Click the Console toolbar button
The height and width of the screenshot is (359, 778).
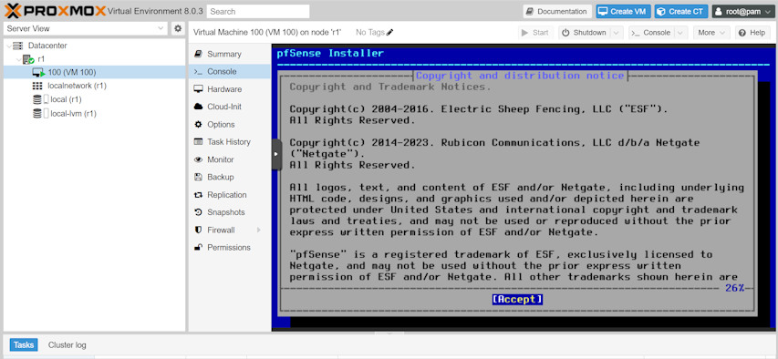coord(652,33)
